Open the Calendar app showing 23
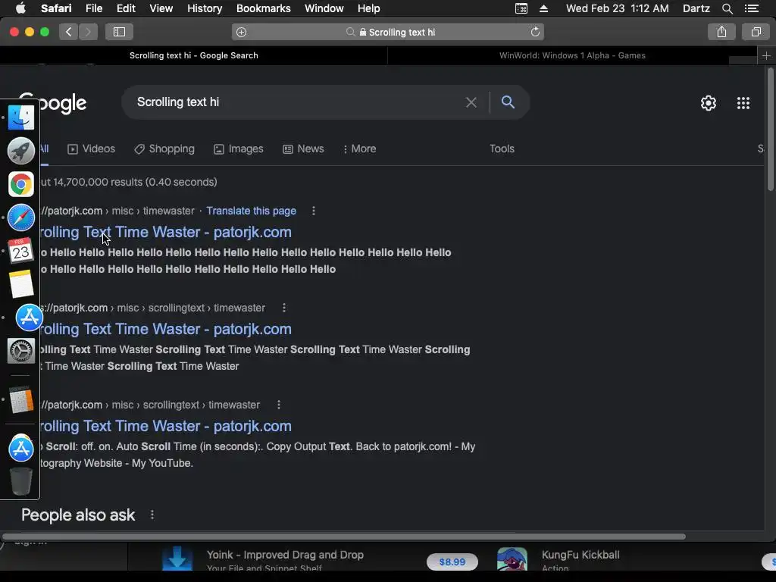The image size is (776, 582). 20,250
